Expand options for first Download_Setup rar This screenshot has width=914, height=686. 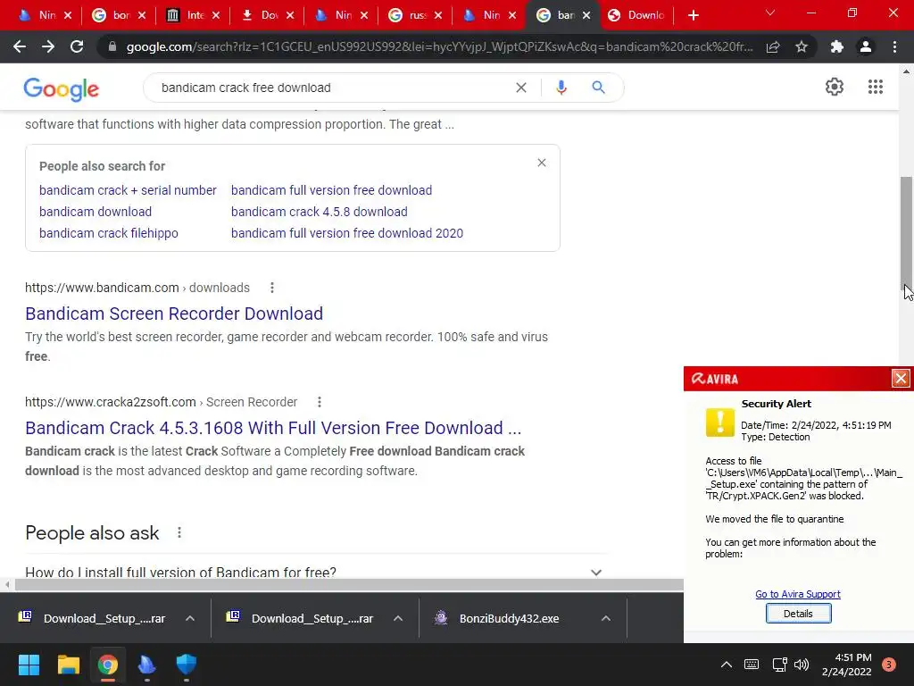(x=190, y=618)
